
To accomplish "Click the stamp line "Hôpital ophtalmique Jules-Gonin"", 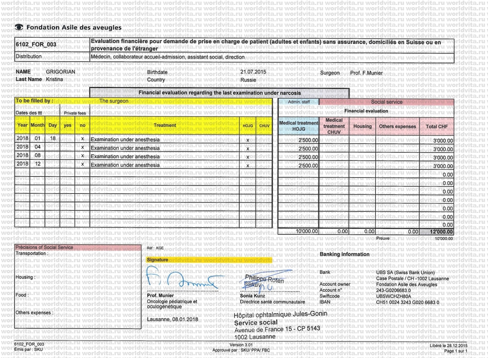I will [x=281, y=314].
